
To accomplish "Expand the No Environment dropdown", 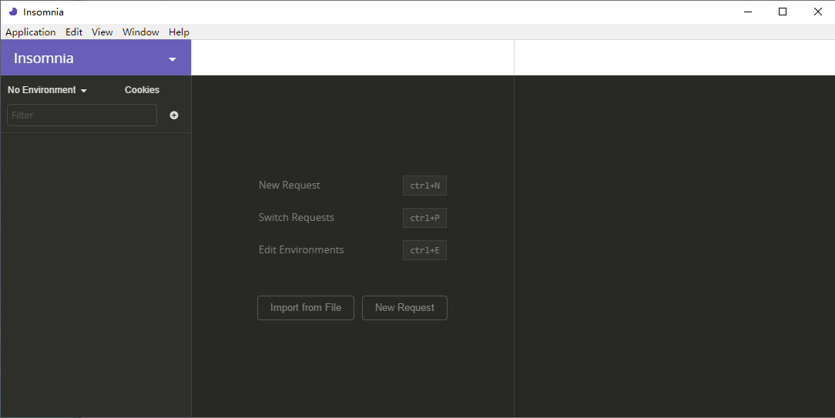I will (47, 90).
